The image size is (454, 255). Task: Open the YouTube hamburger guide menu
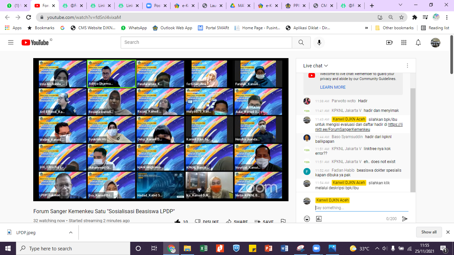point(11,42)
